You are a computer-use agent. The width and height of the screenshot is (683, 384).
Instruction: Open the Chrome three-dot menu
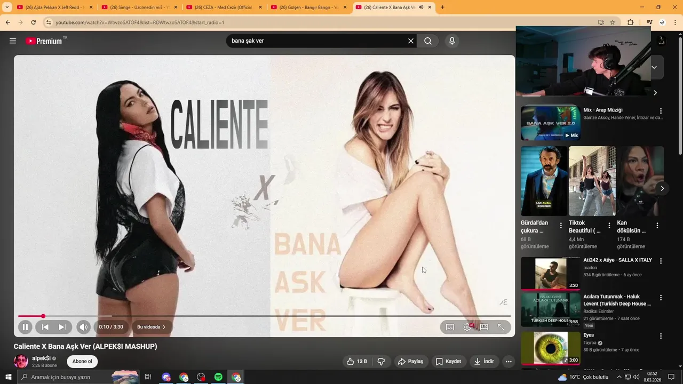(676, 22)
